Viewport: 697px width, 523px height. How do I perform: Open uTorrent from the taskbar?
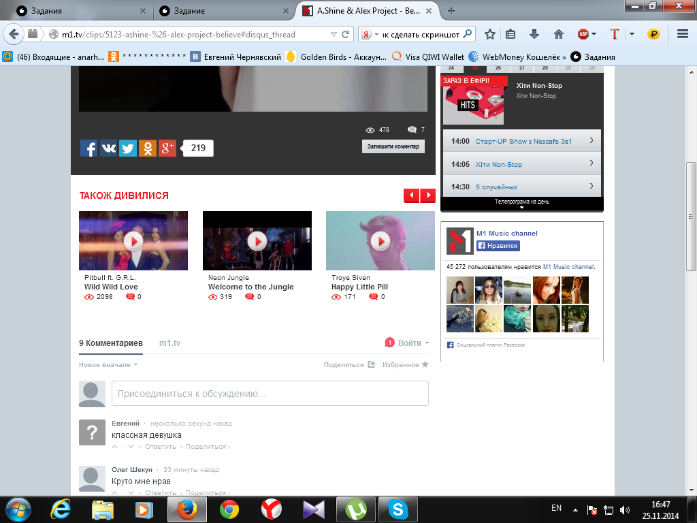click(355, 509)
